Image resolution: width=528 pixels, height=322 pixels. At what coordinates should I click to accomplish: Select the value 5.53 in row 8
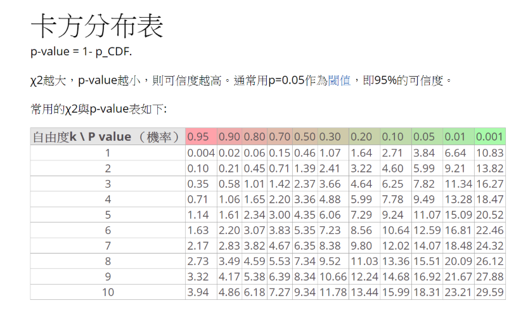click(x=280, y=261)
